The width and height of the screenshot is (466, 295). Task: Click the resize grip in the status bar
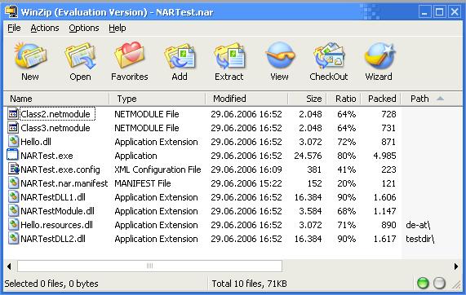click(x=456, y=284)
